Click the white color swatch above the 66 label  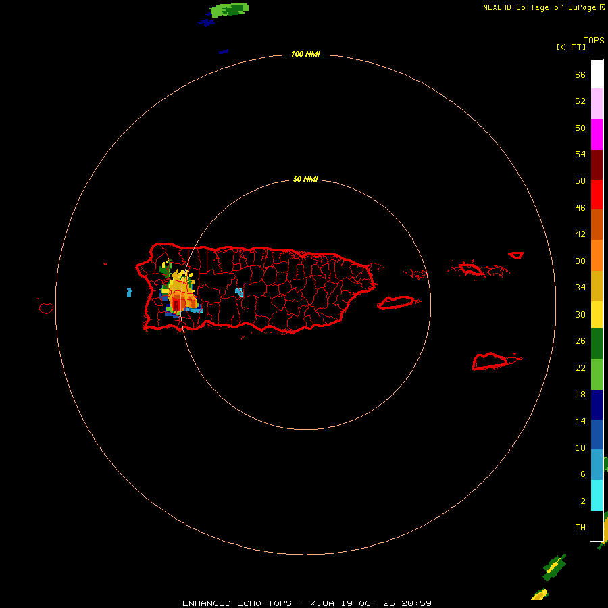point(597,74)
